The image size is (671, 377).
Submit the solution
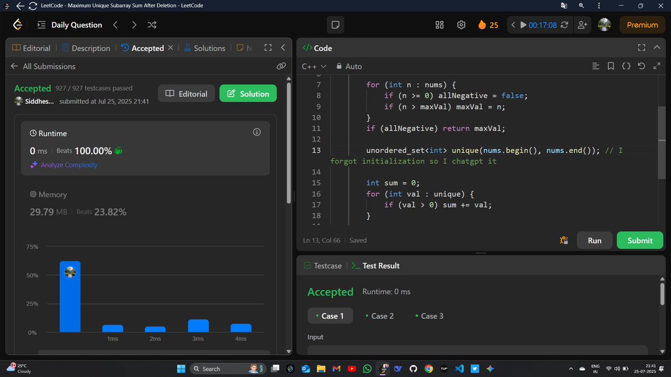[x=640, y=240]
